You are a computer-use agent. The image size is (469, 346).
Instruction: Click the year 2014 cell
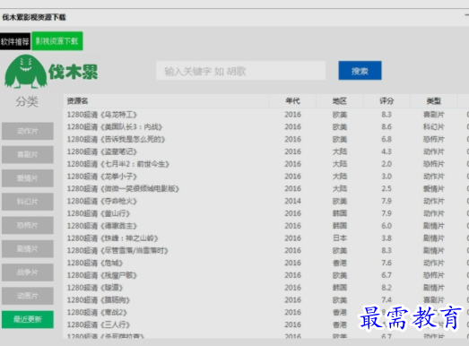292,201
